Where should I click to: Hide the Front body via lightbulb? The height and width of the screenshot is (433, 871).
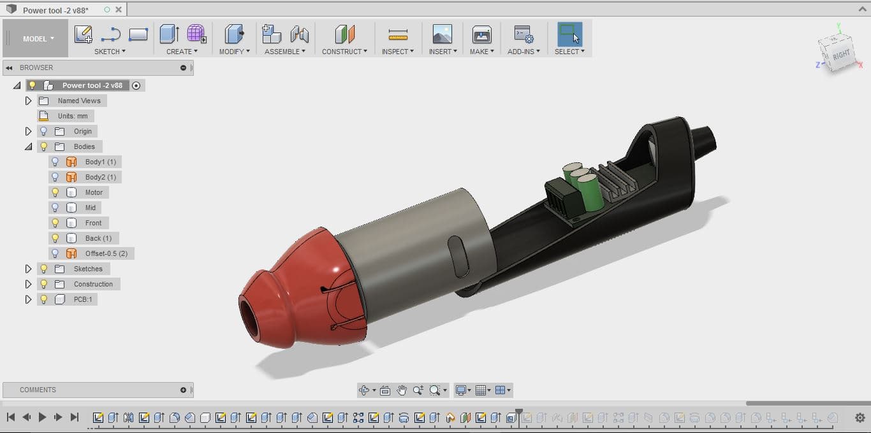click(55, 223)
